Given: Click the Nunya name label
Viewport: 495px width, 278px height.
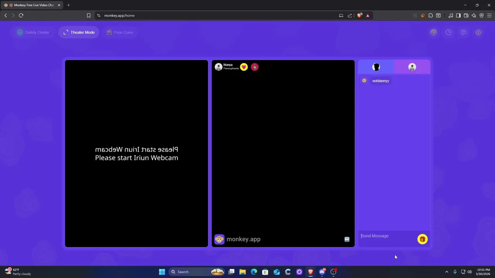Looking at the screenshot, I should pos(228,65).
